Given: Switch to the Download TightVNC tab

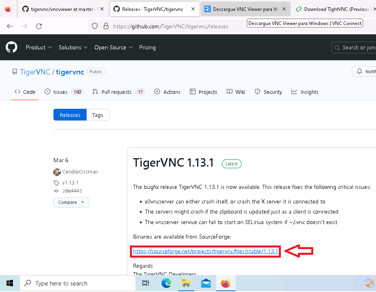Looking at the screenshot, I should tap(334, 9).
